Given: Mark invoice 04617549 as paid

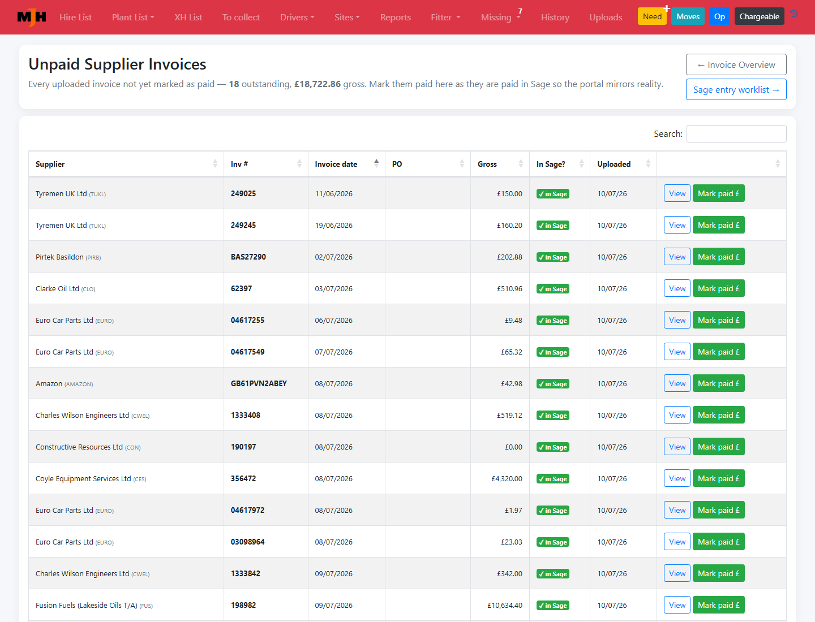Looking at the screenshot, I should coord(719,352).
